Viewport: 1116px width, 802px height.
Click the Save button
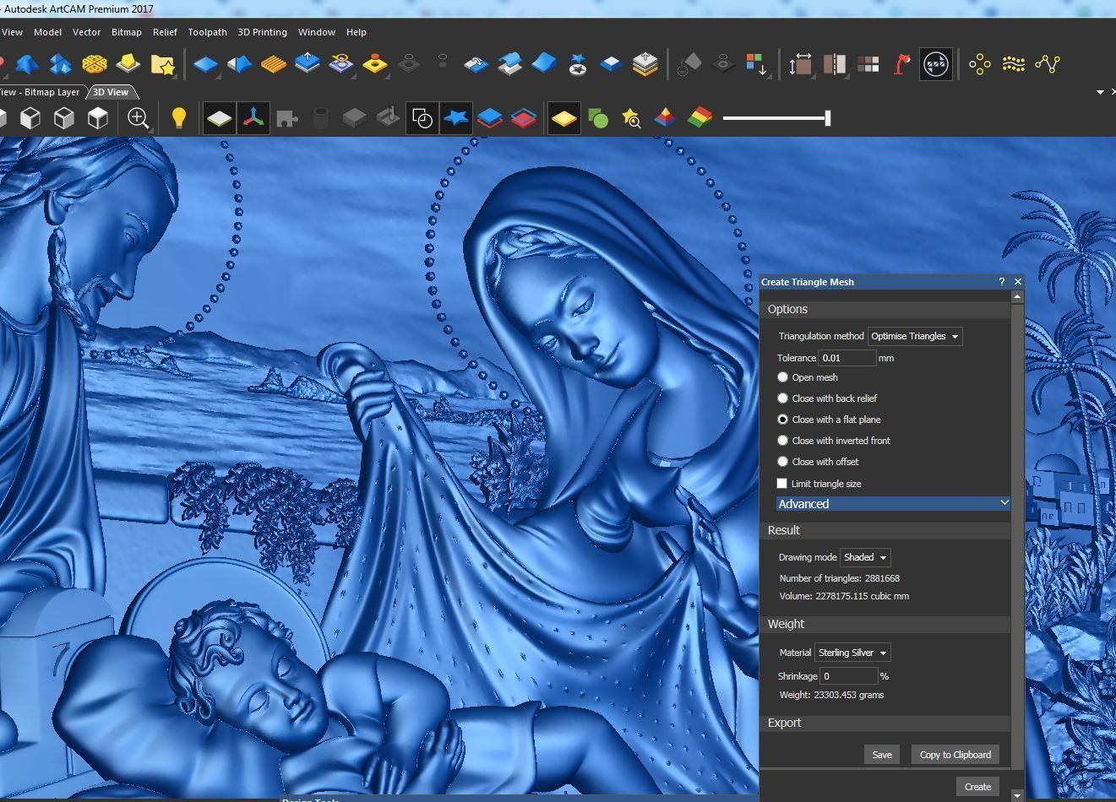(x=882, y=755)
